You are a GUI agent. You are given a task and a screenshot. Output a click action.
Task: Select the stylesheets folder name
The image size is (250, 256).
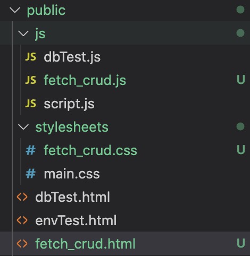72,127
